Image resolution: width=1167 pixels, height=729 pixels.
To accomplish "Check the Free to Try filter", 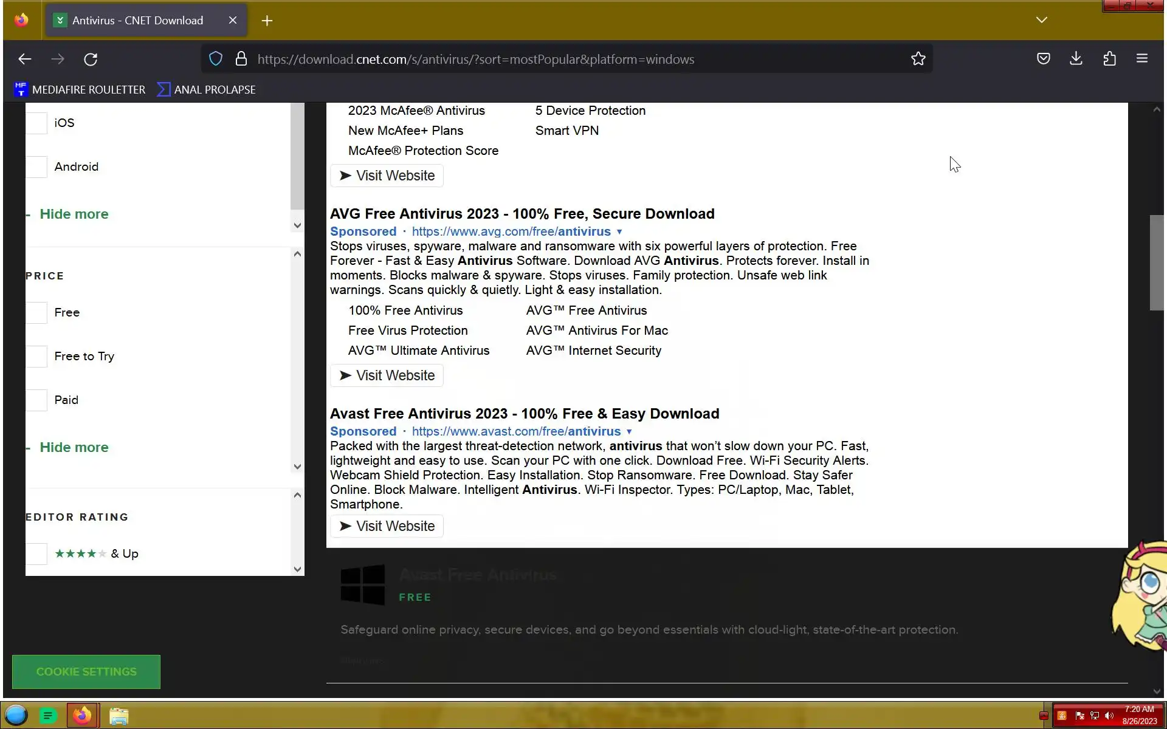I will click(x=36, y=356).
